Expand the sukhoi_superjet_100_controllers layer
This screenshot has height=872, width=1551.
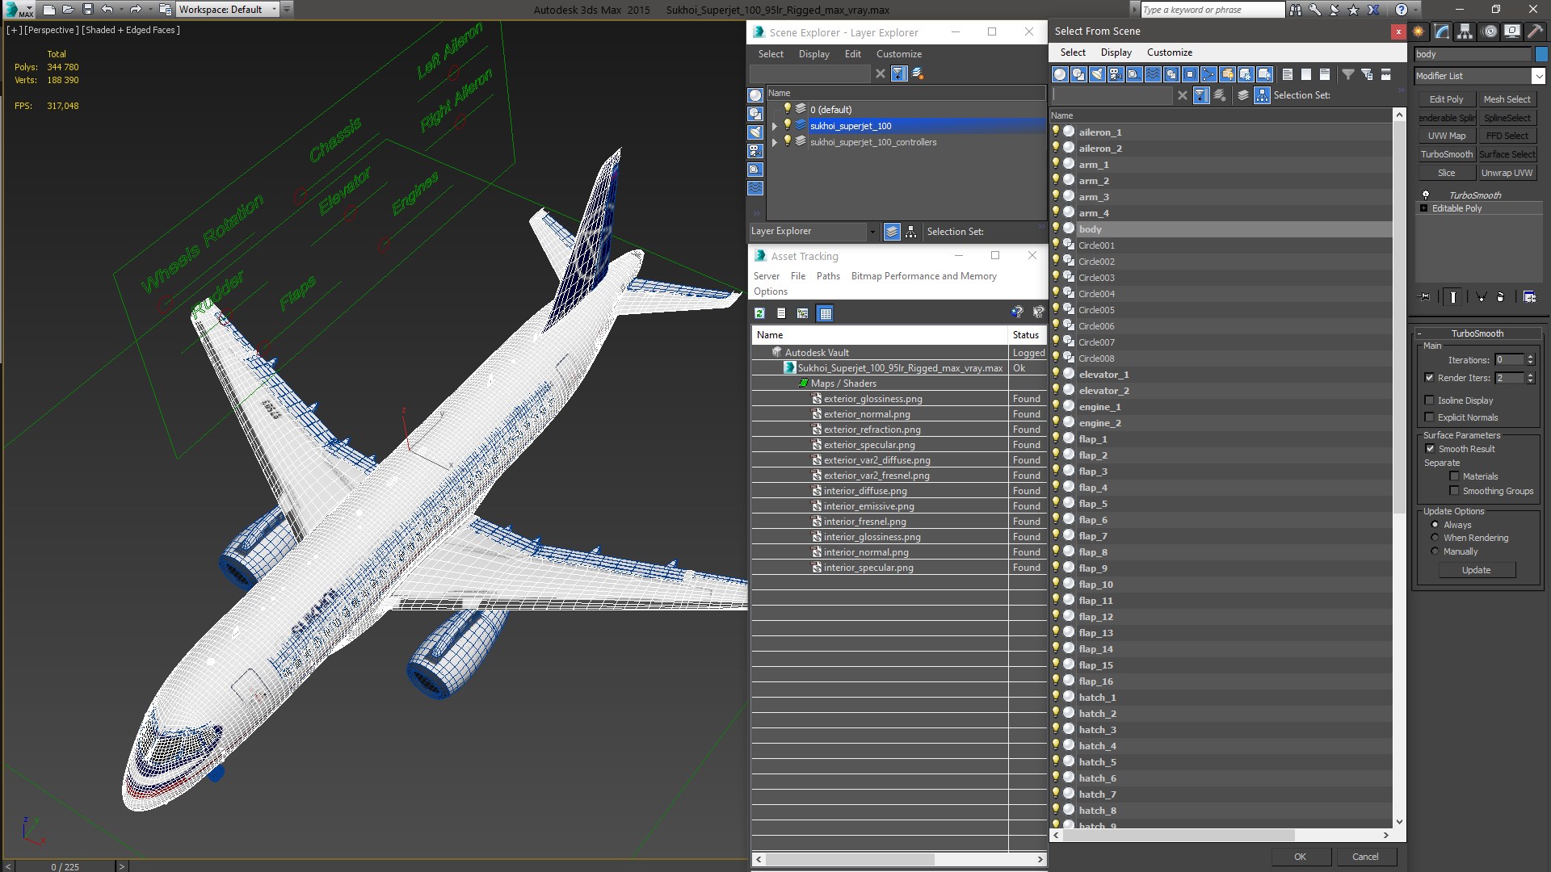click(774, 142)
